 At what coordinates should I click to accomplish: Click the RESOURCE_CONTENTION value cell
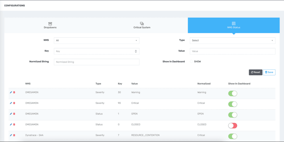point(145,135)
